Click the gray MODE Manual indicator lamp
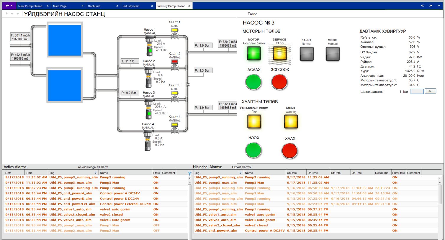Screen dimensions: 445x240 click(x=333, y=54)
